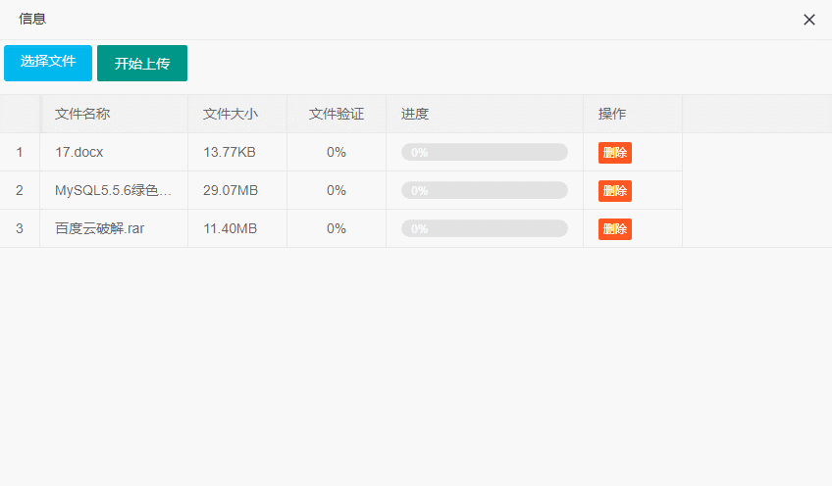
Task: Select the 17.docx file name cell
Action: pyautogui.click(x=79, y=152)
